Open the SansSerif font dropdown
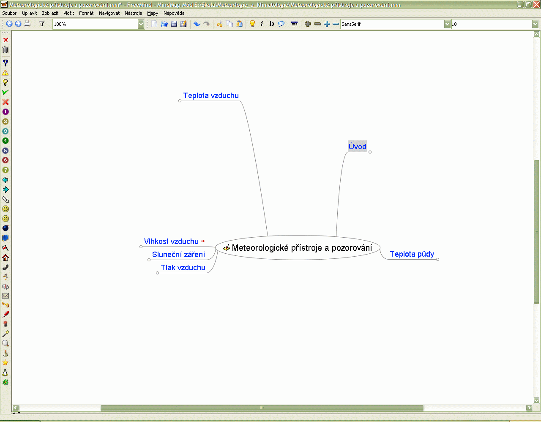541x422 pixels. [x=448, y=24]
